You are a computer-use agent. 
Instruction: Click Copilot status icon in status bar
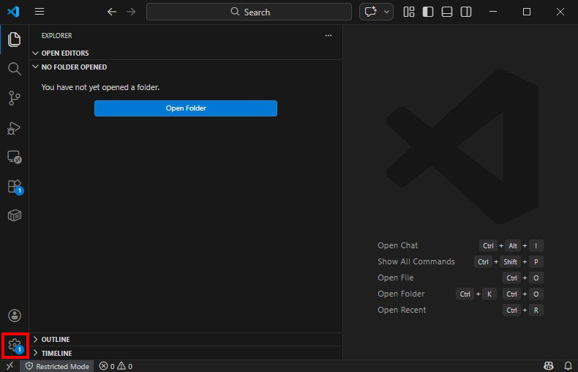549,366
